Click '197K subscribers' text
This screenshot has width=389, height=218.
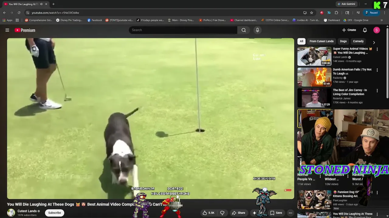(27, 215)
